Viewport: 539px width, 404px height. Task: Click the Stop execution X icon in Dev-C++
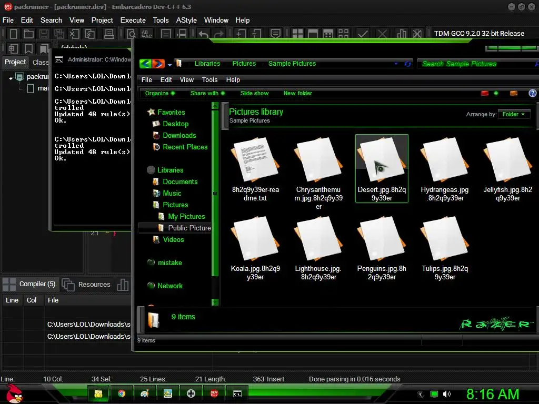point(382,34)
